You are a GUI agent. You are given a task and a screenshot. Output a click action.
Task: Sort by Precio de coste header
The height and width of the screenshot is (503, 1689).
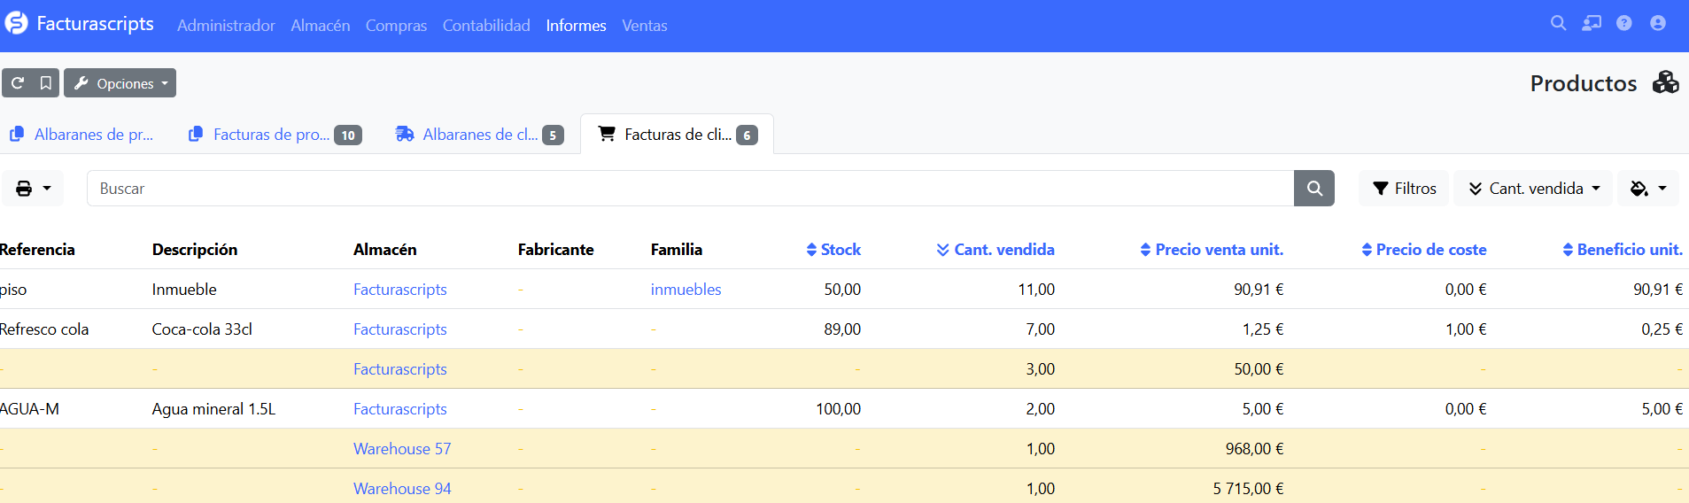coord(1424,250)
